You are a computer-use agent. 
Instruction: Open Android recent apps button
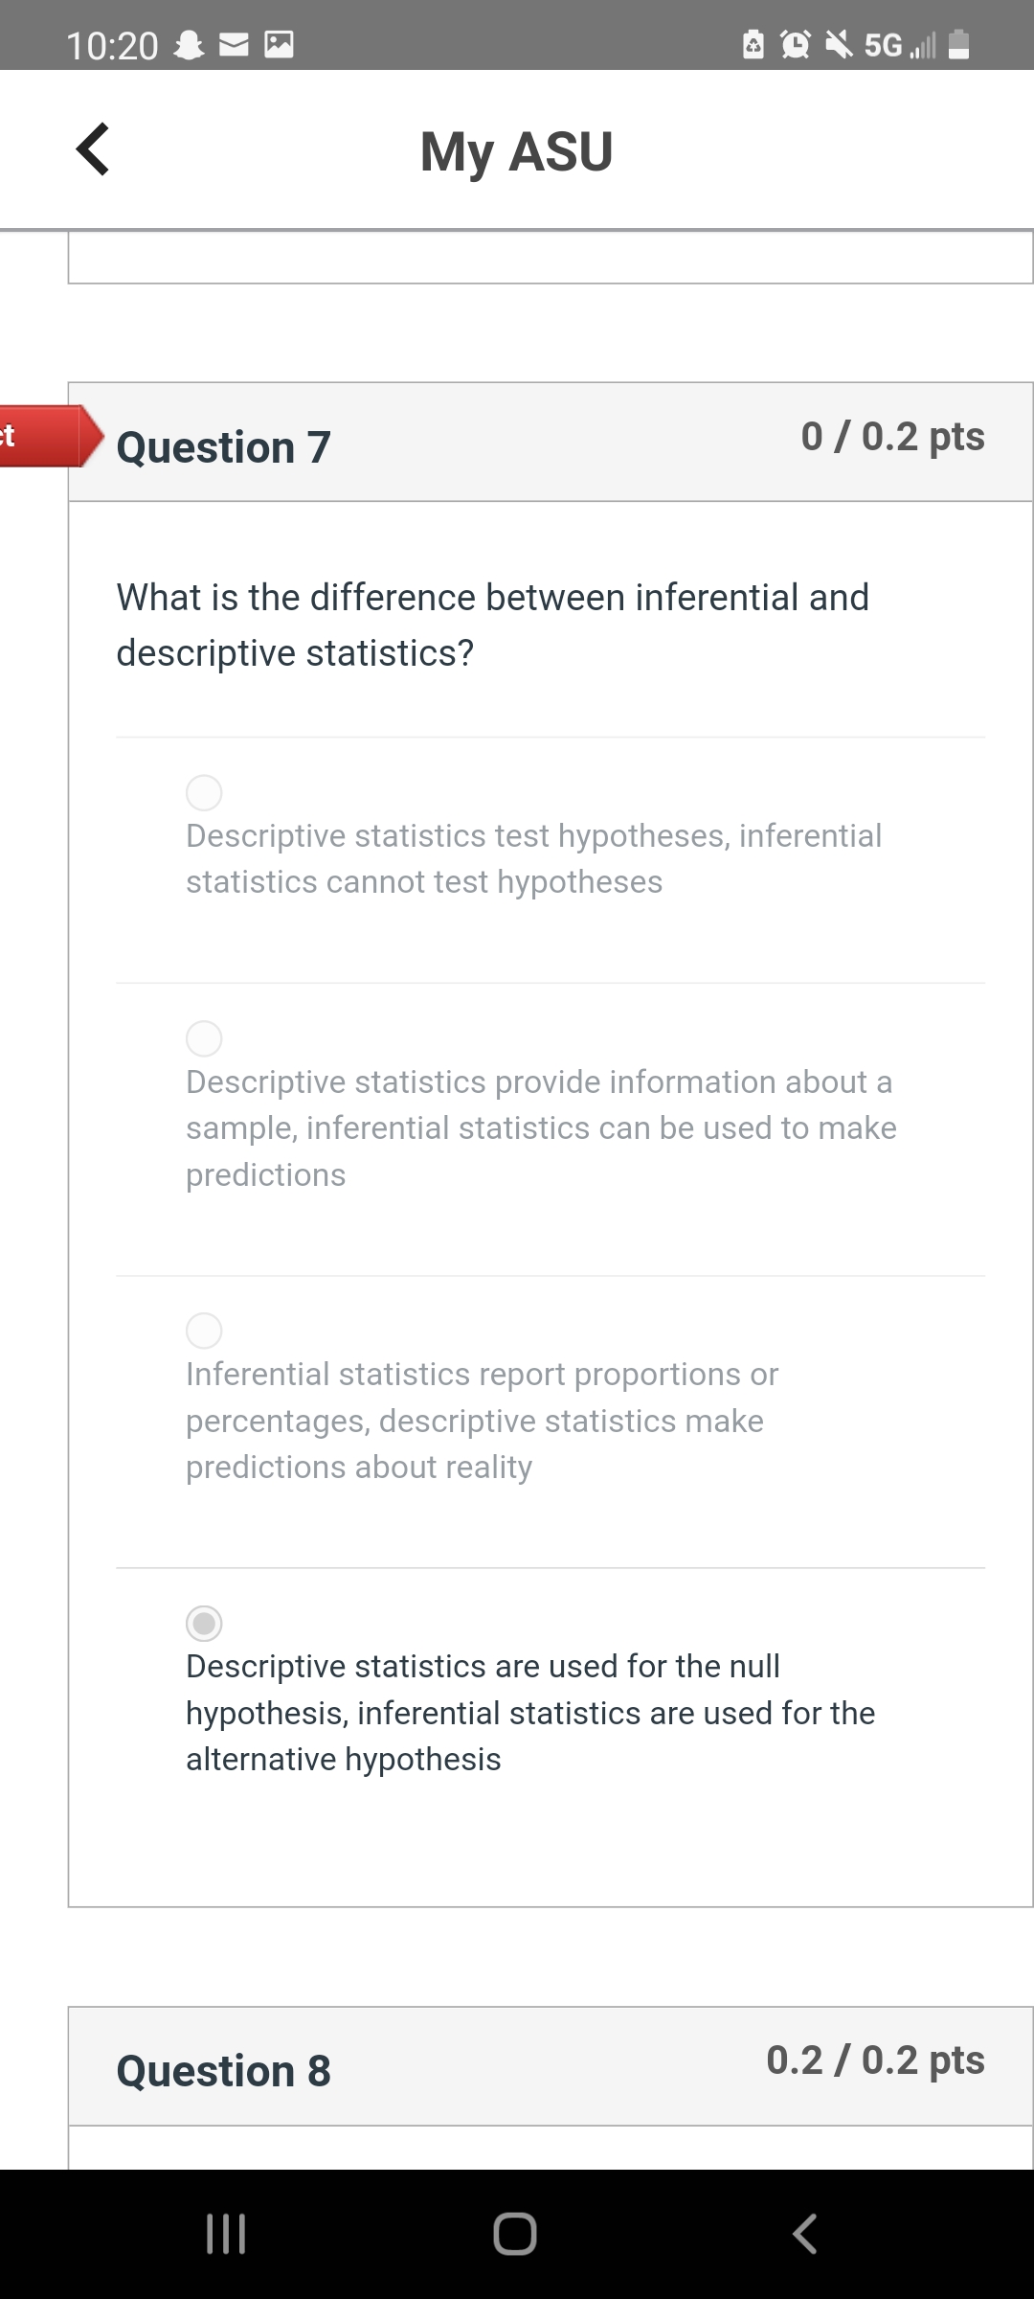point(227,2233)
